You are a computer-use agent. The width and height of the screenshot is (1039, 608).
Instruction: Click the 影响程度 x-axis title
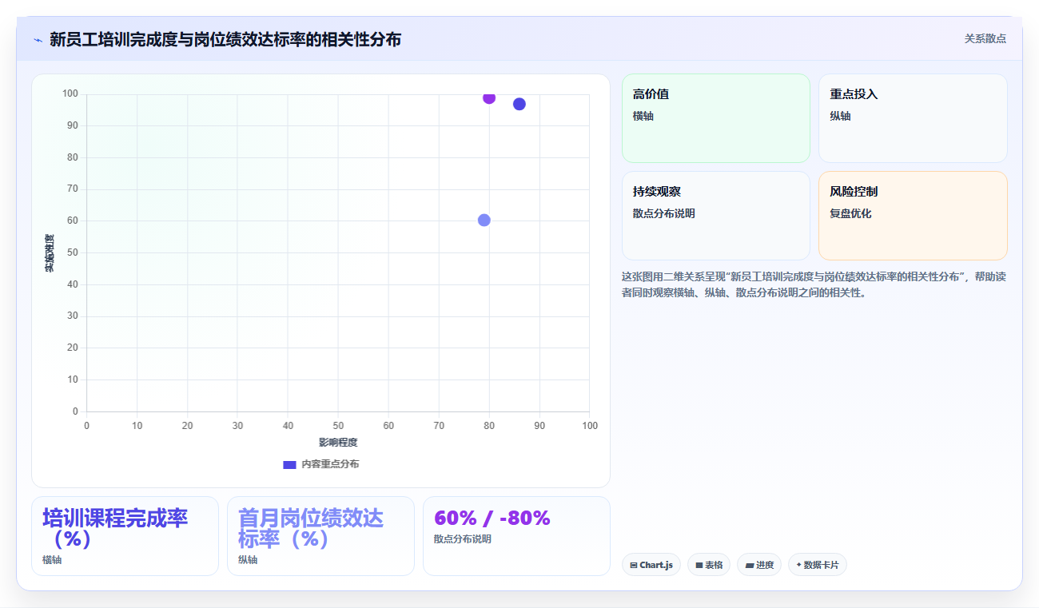338,442
